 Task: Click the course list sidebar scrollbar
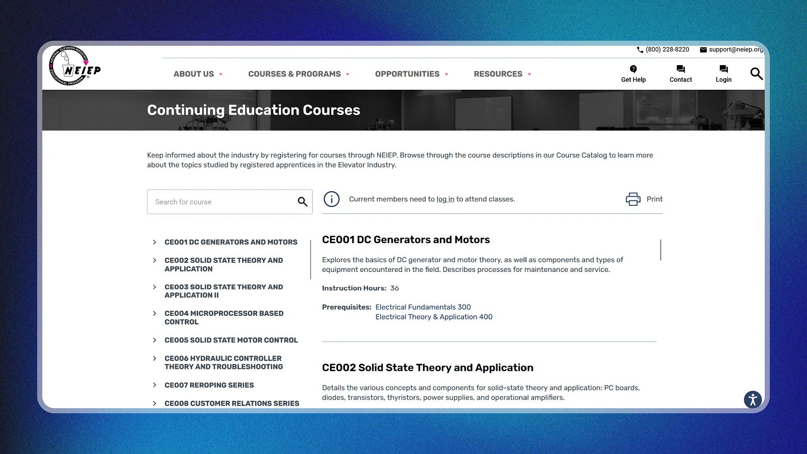(x=311, y=259)
